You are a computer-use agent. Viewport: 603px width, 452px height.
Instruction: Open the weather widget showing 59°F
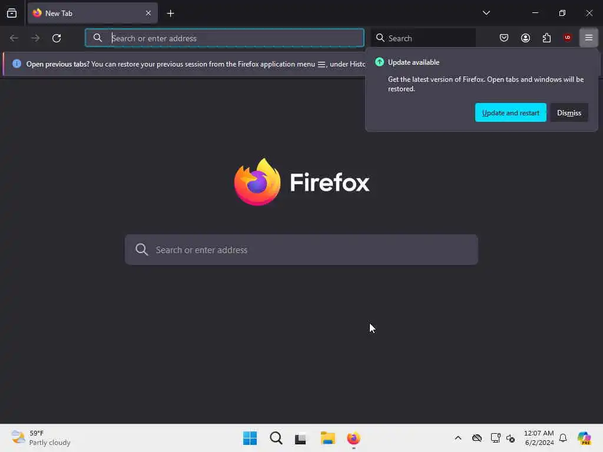click(41, 438)
